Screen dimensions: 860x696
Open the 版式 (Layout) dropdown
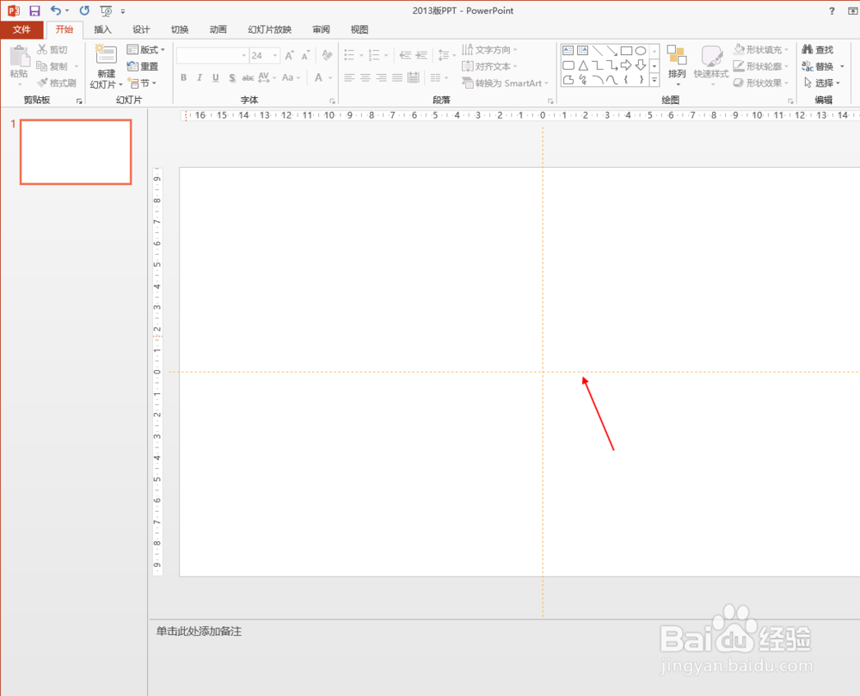[146, 50]
